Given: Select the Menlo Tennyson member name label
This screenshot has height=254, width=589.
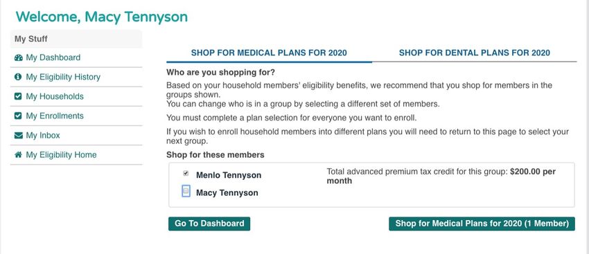Looking at the screenshot, I should click(x=229, y=175).
